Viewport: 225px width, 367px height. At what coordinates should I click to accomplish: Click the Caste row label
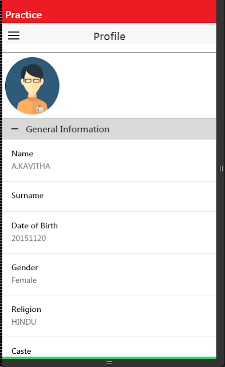(x=21, y=351)
